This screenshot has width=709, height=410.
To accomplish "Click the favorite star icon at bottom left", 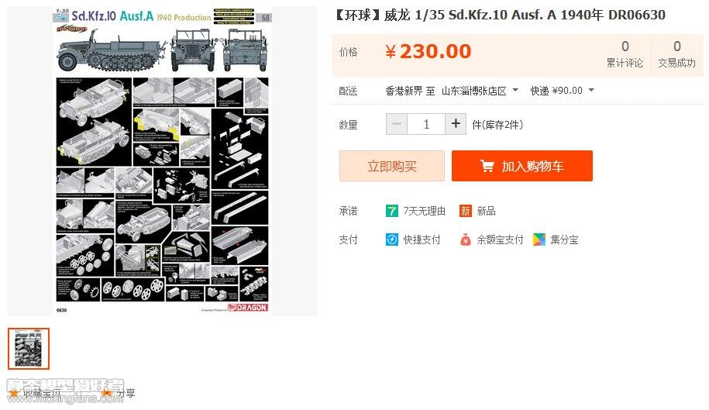I will click(14, 393).
